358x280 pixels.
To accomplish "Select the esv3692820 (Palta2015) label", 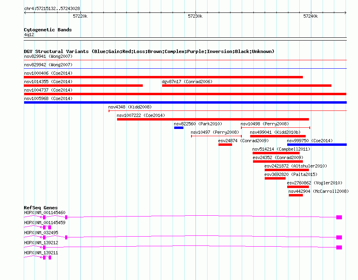I will click(291, 174).
